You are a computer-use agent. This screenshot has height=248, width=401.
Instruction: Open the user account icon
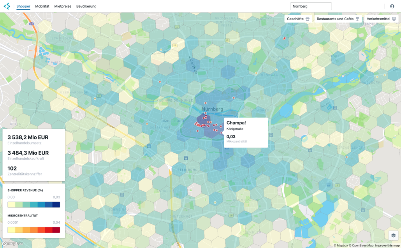coord(392,6)
